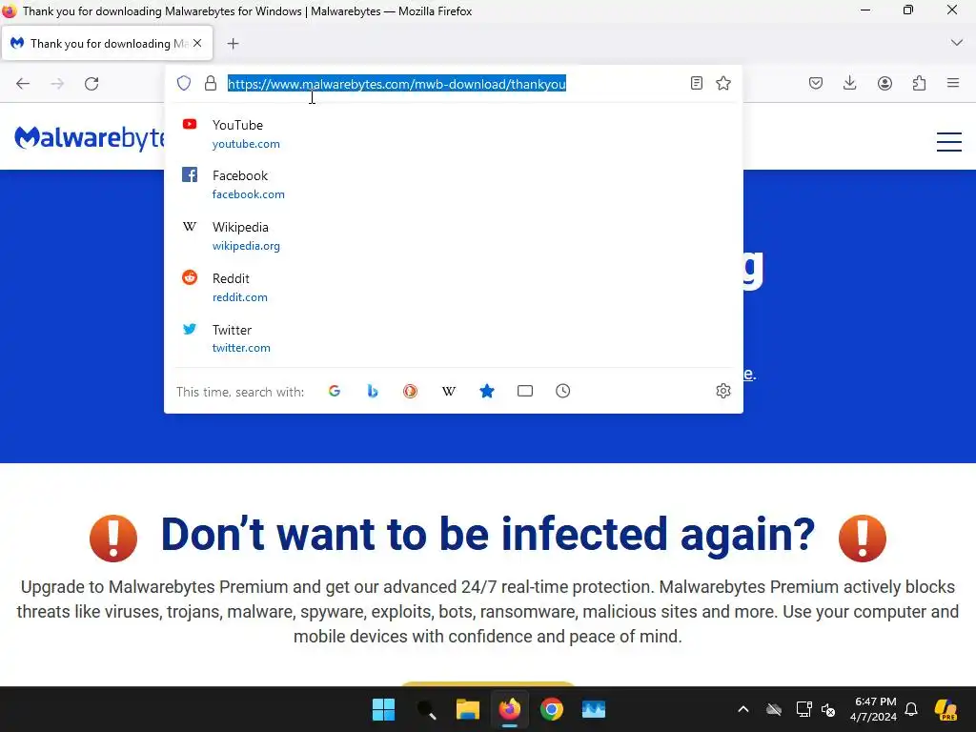Search this time with Google
976x732 pixels.
pyautogui.click(x=335, y=391)
